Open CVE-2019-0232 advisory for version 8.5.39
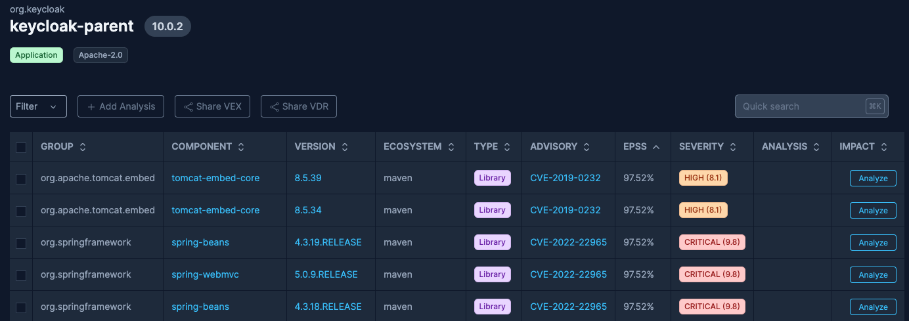This screenshot has height=321, width=909. click(565, 178)
